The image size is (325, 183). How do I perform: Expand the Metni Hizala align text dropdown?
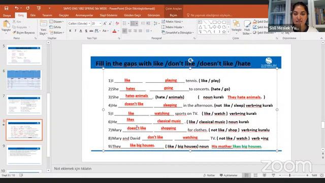pos(173,27)
